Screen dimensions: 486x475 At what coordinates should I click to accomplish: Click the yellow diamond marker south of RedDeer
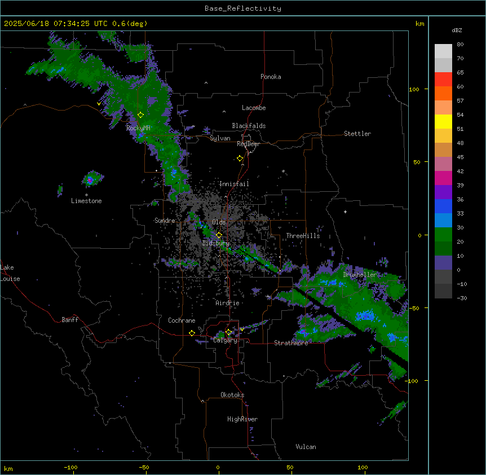pos(240,159)
